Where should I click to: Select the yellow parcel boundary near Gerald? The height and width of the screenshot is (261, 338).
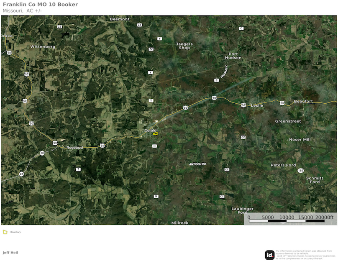(x=155, y=134)
